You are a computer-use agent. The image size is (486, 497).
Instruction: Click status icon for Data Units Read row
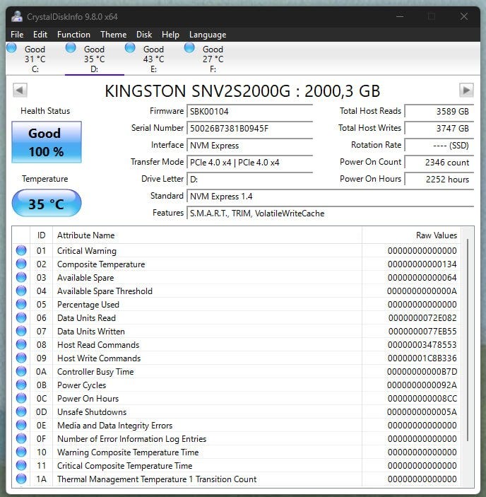(21, 317)
